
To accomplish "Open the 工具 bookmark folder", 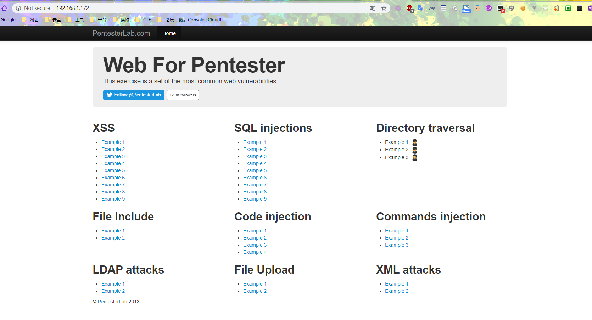I will tap(76, 20).
